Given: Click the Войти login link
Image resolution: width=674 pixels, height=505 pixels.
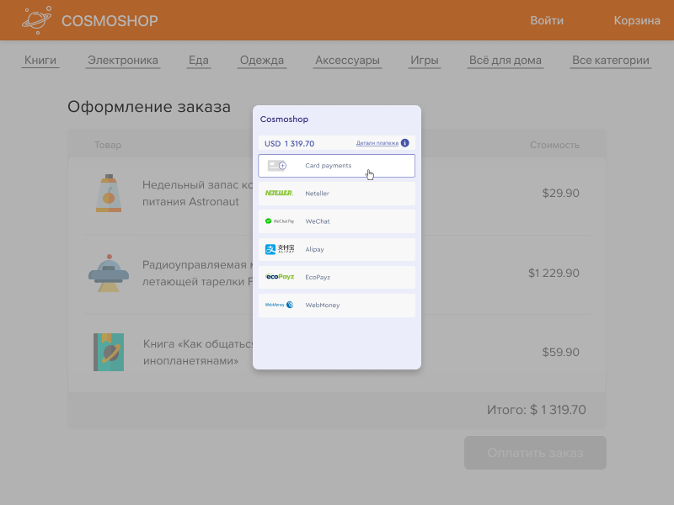Looking at the screenshot, I should [x=547, y=20].
